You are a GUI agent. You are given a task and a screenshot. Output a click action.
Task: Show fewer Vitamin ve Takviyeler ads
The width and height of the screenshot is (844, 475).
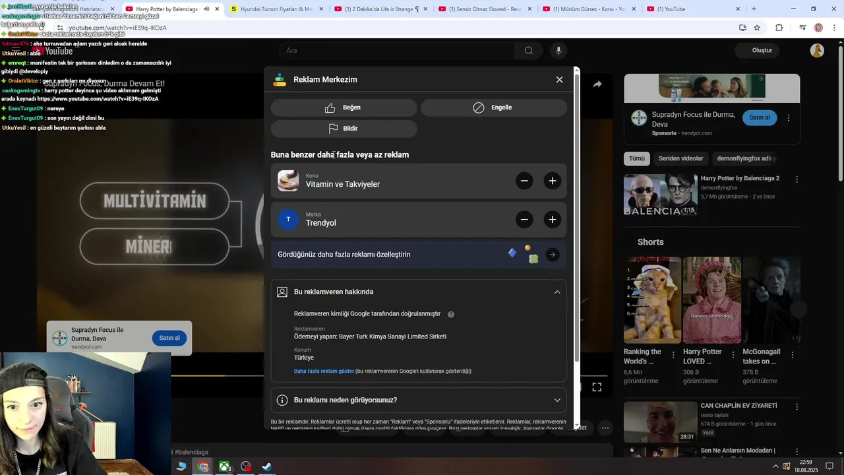524,181
